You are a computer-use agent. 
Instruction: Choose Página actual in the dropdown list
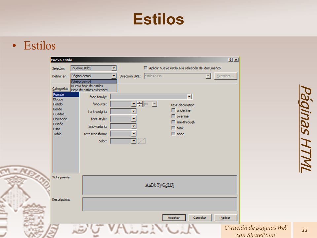(x=93, y=82)
